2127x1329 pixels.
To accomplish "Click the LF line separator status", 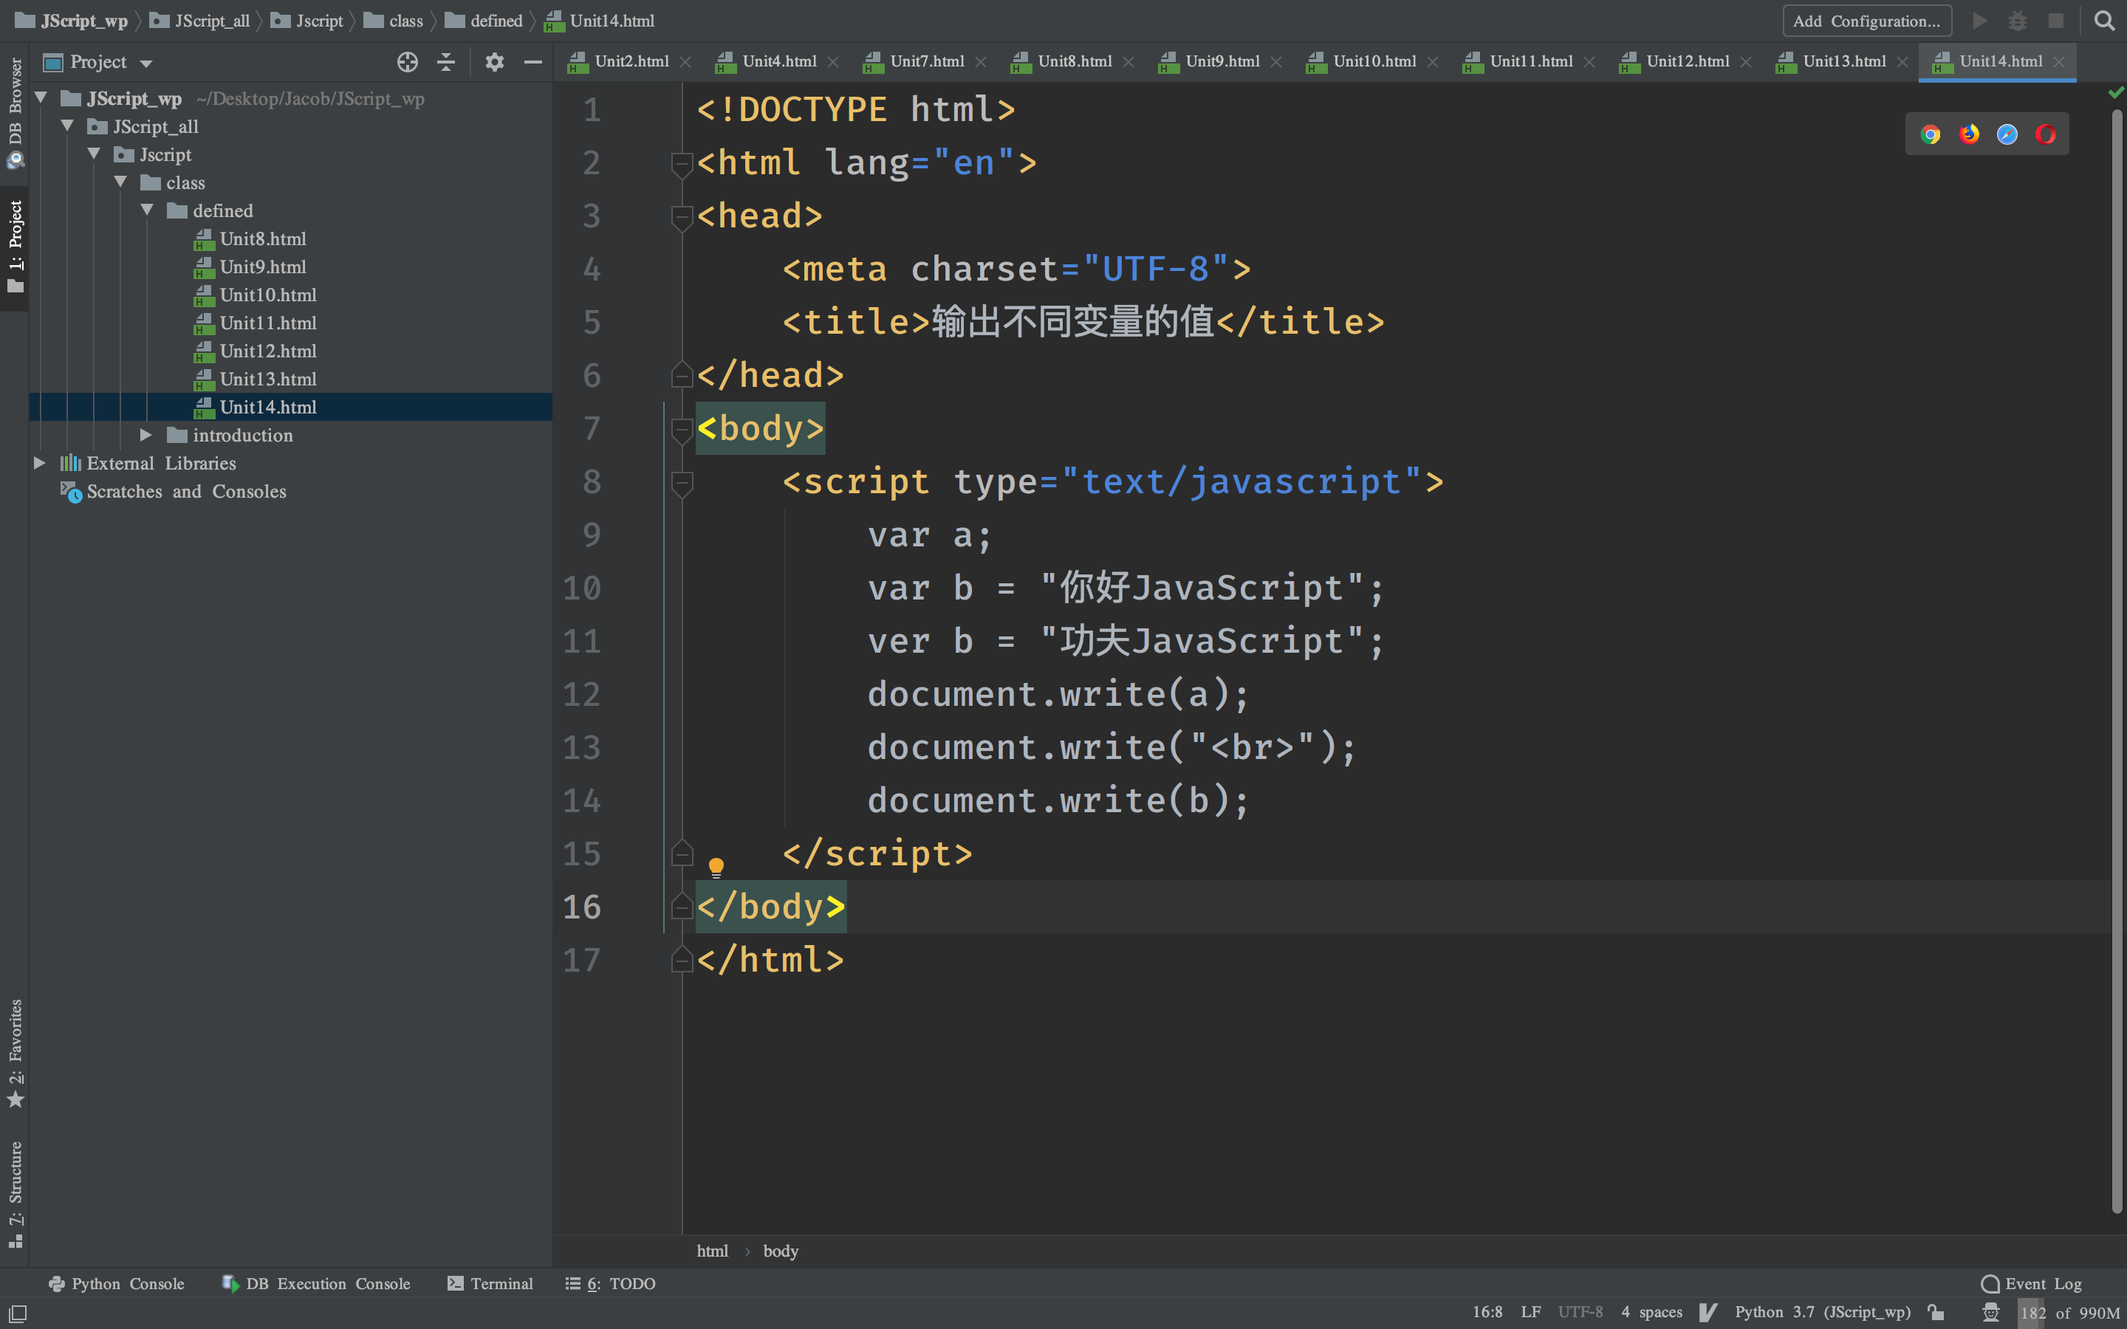I will tap(1531, 1312).
